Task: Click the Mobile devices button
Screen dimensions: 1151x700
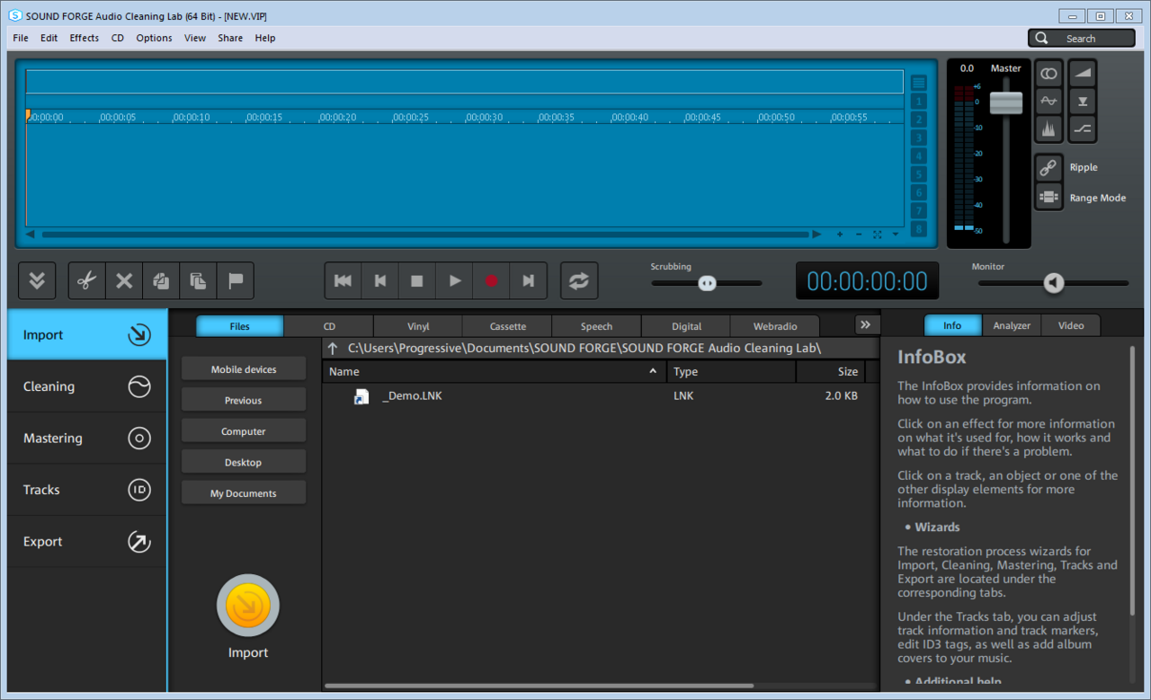Action: click(x=244, y=369)
